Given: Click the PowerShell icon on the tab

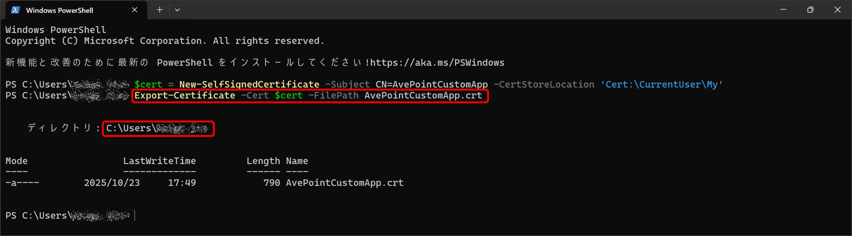Looking at the screenshot, I should point(15,10).
